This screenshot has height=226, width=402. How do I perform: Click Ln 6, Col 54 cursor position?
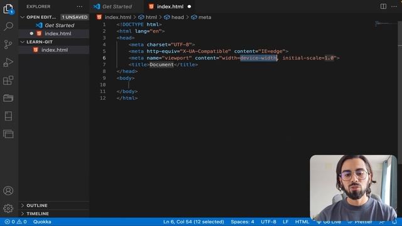[x=193, y=222]
